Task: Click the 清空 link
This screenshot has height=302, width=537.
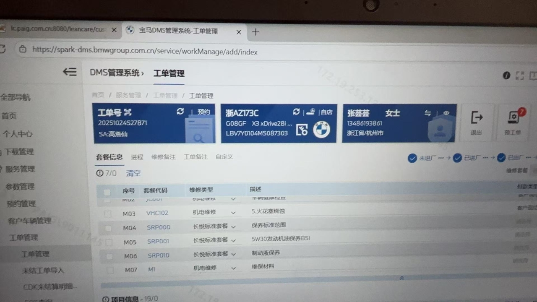Action: tap(133, 173)
